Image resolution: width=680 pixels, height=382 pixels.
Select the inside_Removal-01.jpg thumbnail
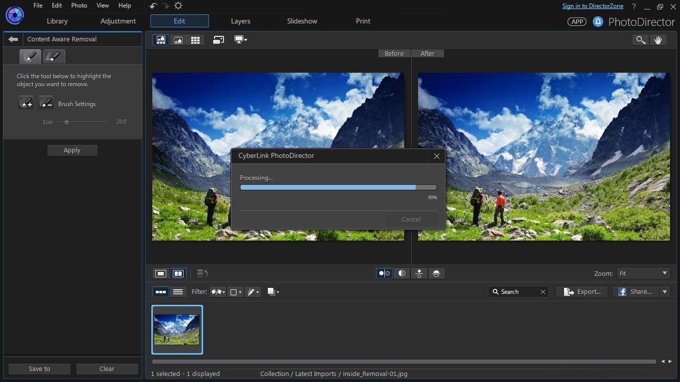pos(177,329)
